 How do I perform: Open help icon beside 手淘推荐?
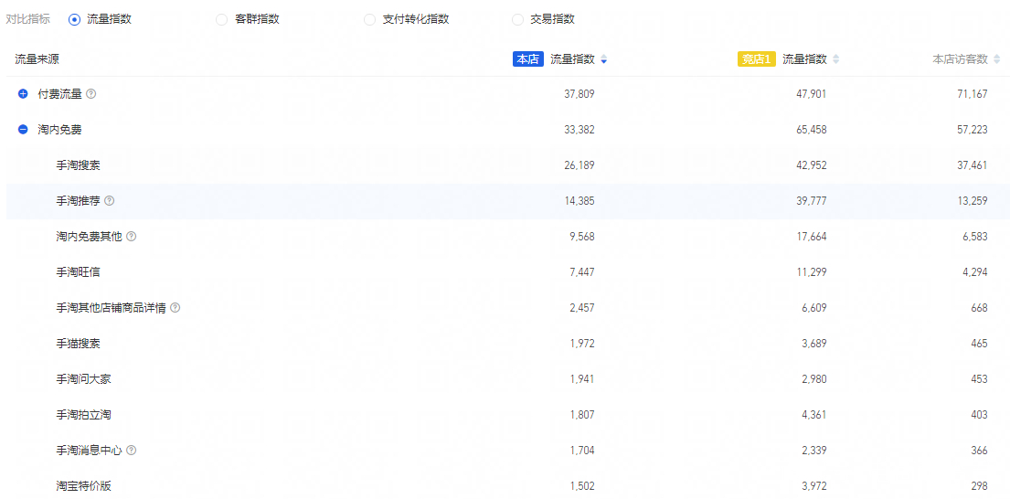click(x=110, y=201)
